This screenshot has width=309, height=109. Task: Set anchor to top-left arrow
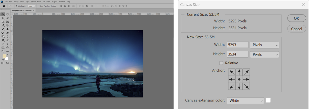tap(232, 72)
